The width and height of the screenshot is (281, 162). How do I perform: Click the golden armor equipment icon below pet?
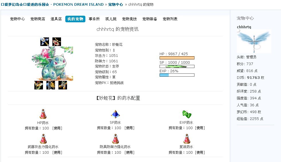(51, 85)
